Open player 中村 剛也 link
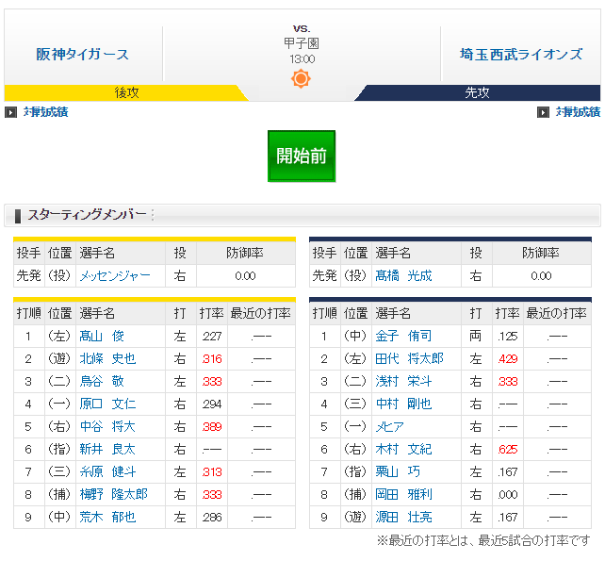Image resolution: width=605 pixels, height=561 pixels. 403,404
